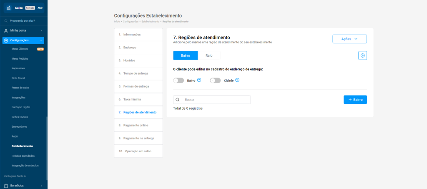Click the Configurações gear icon in sidebar
This screenshot has height=189, width=427.
pos(6,40)
